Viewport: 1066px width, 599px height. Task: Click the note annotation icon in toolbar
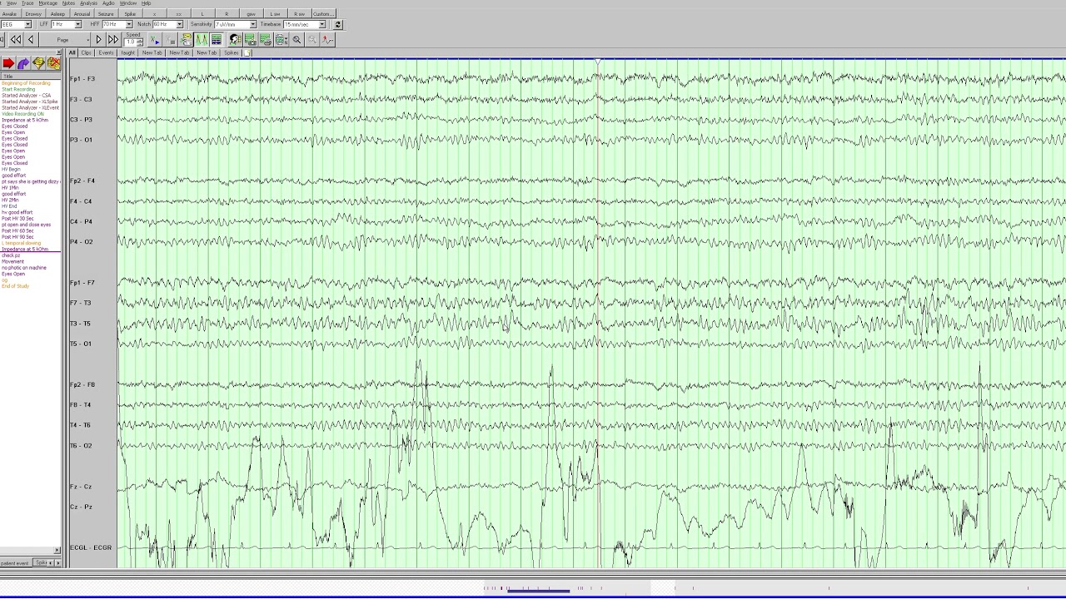187,40
